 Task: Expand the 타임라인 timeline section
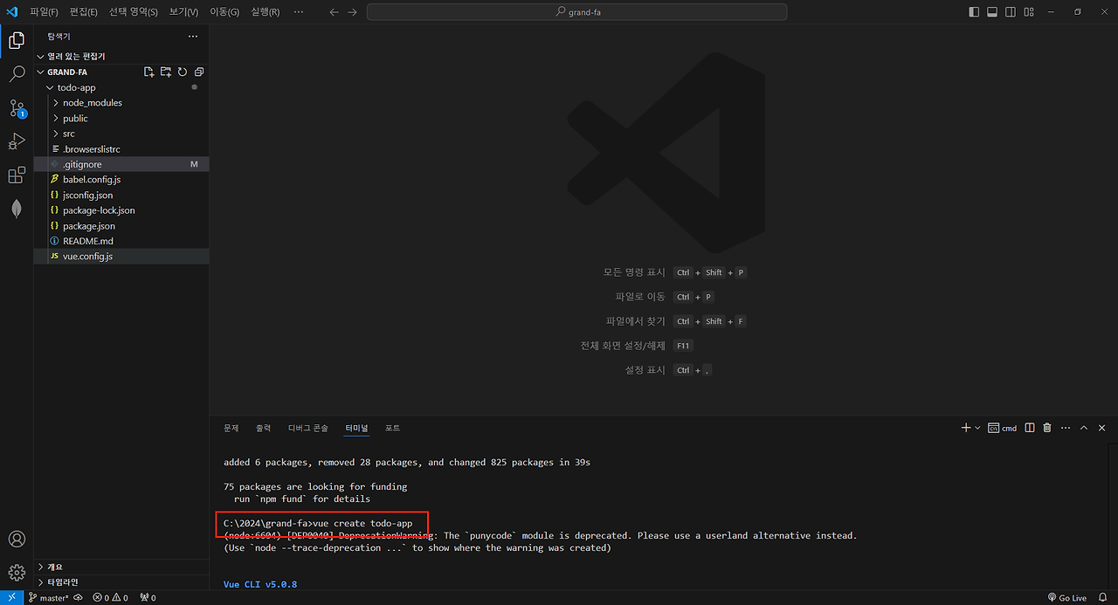tap(121, 582)
